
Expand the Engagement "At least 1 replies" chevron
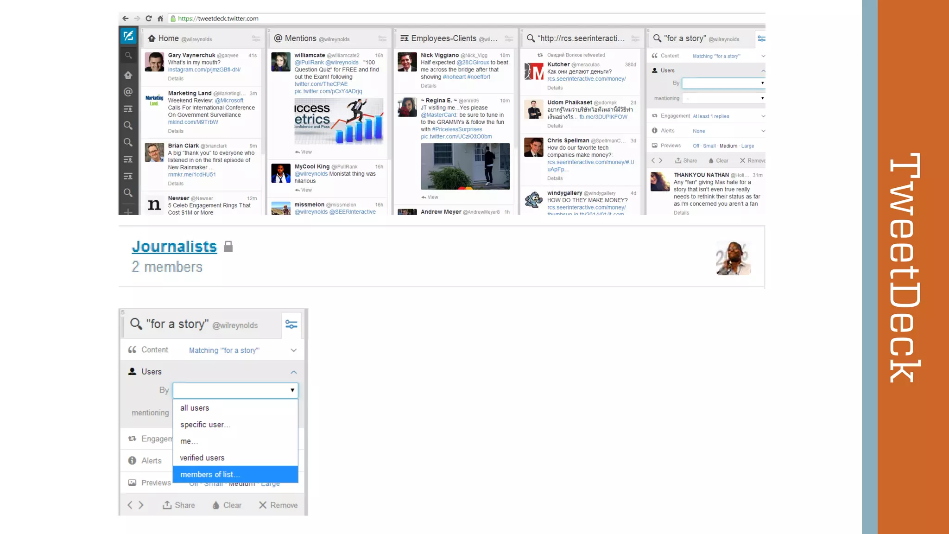coord(763,116)
